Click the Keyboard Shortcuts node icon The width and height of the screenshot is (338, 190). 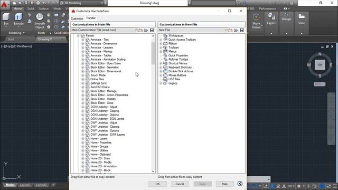click(165, 67)
